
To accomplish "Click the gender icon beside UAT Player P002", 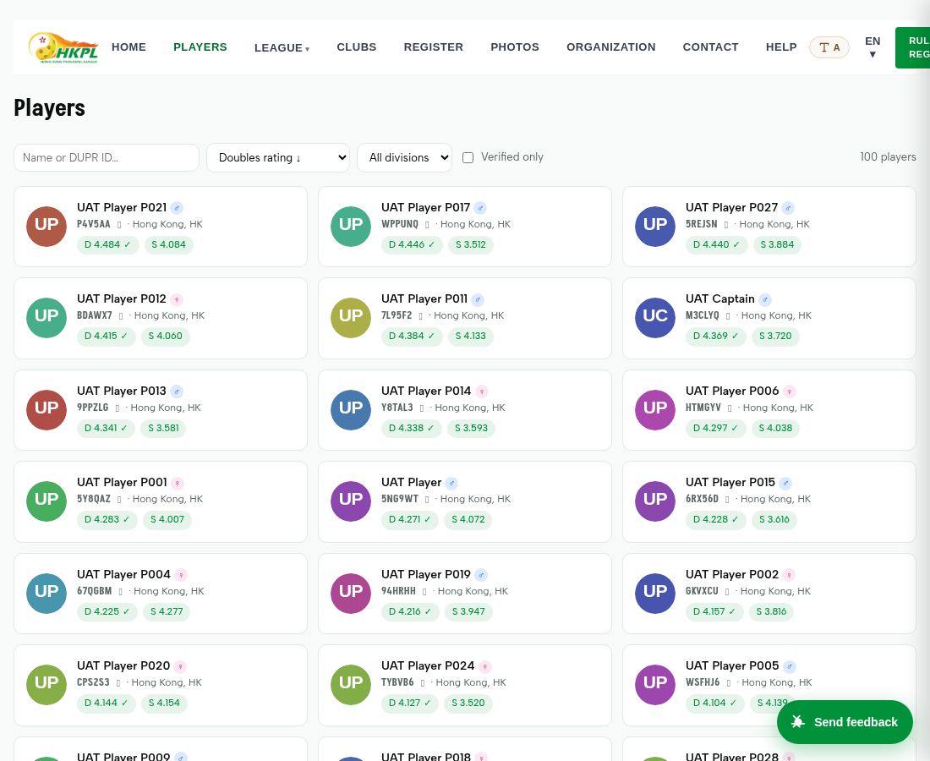I will pyautogui.click(x=789, y=575).
